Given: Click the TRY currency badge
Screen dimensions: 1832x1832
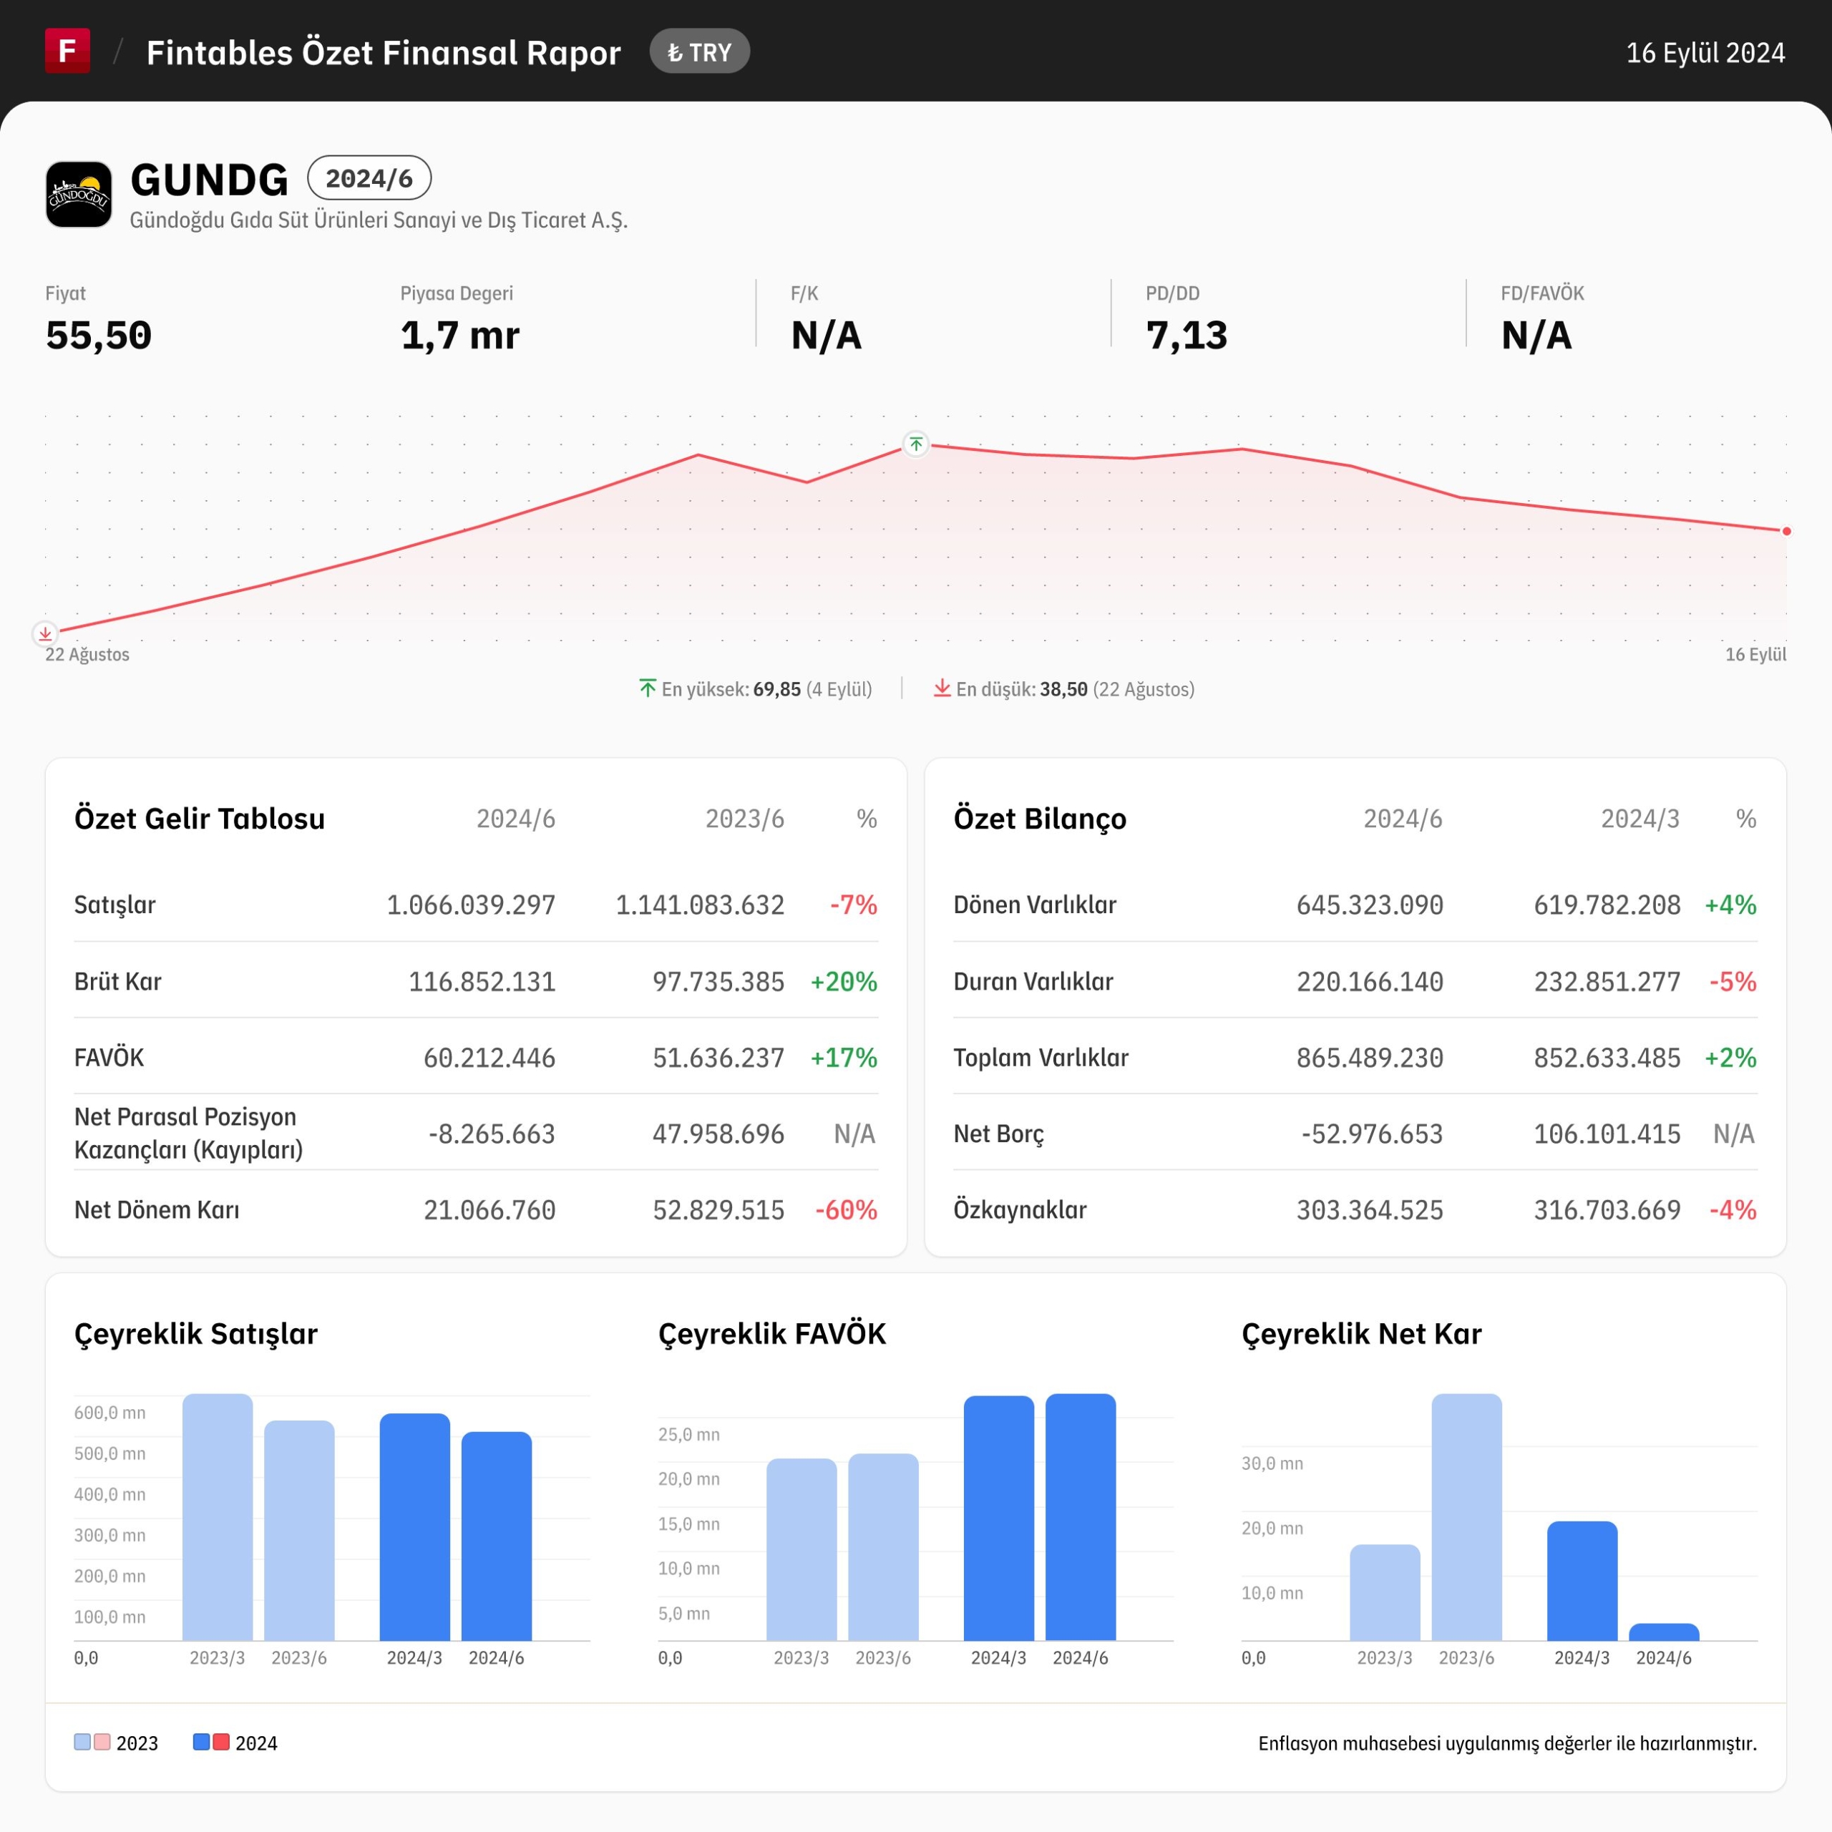Looking at the screenshot, I should (700, 52).
